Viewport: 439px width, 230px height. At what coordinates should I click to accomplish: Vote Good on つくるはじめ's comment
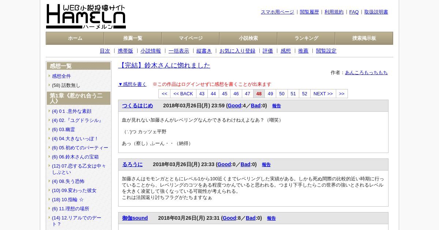[x=234, y=106]
